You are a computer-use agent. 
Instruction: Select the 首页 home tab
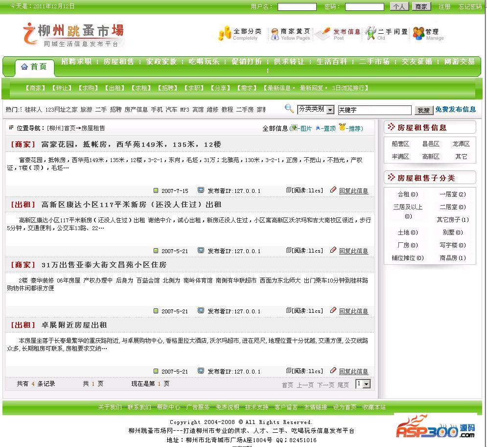click(34, 67)
